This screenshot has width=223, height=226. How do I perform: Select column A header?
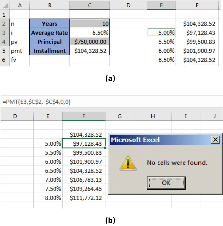[x=19, y=5]
